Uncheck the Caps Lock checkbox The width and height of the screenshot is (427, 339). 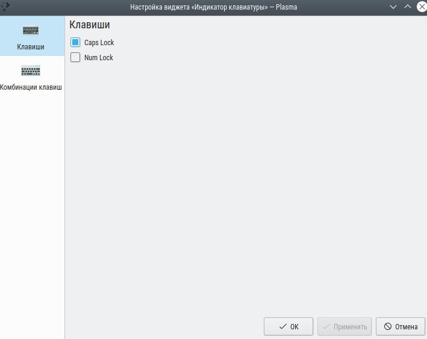(x=75, y=43)
